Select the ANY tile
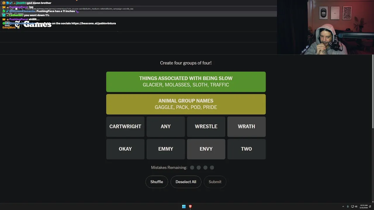The width and height of the screenshot is (374, 210). point(166,127)
